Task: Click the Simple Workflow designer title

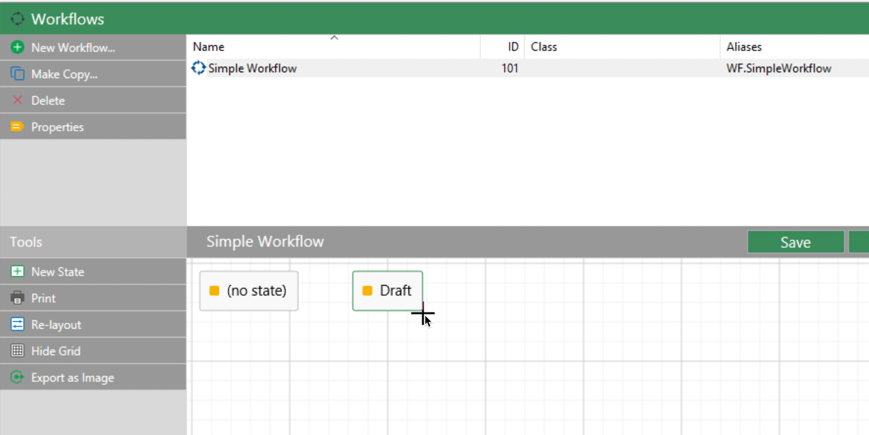Action: (265, 241)
